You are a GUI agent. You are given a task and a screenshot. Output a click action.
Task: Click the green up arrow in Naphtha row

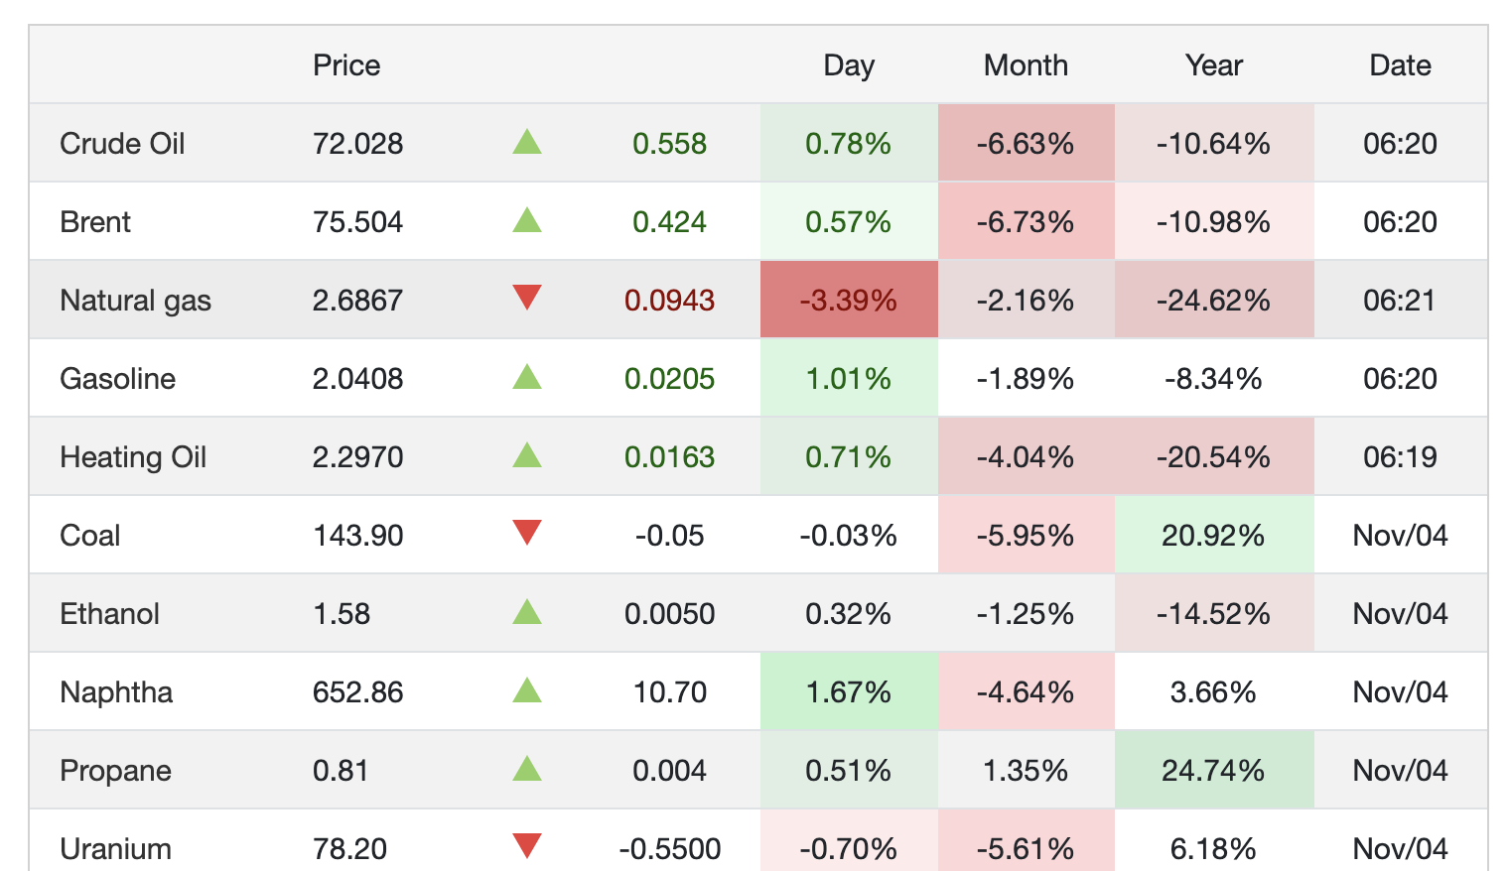(x=527, y=690)
